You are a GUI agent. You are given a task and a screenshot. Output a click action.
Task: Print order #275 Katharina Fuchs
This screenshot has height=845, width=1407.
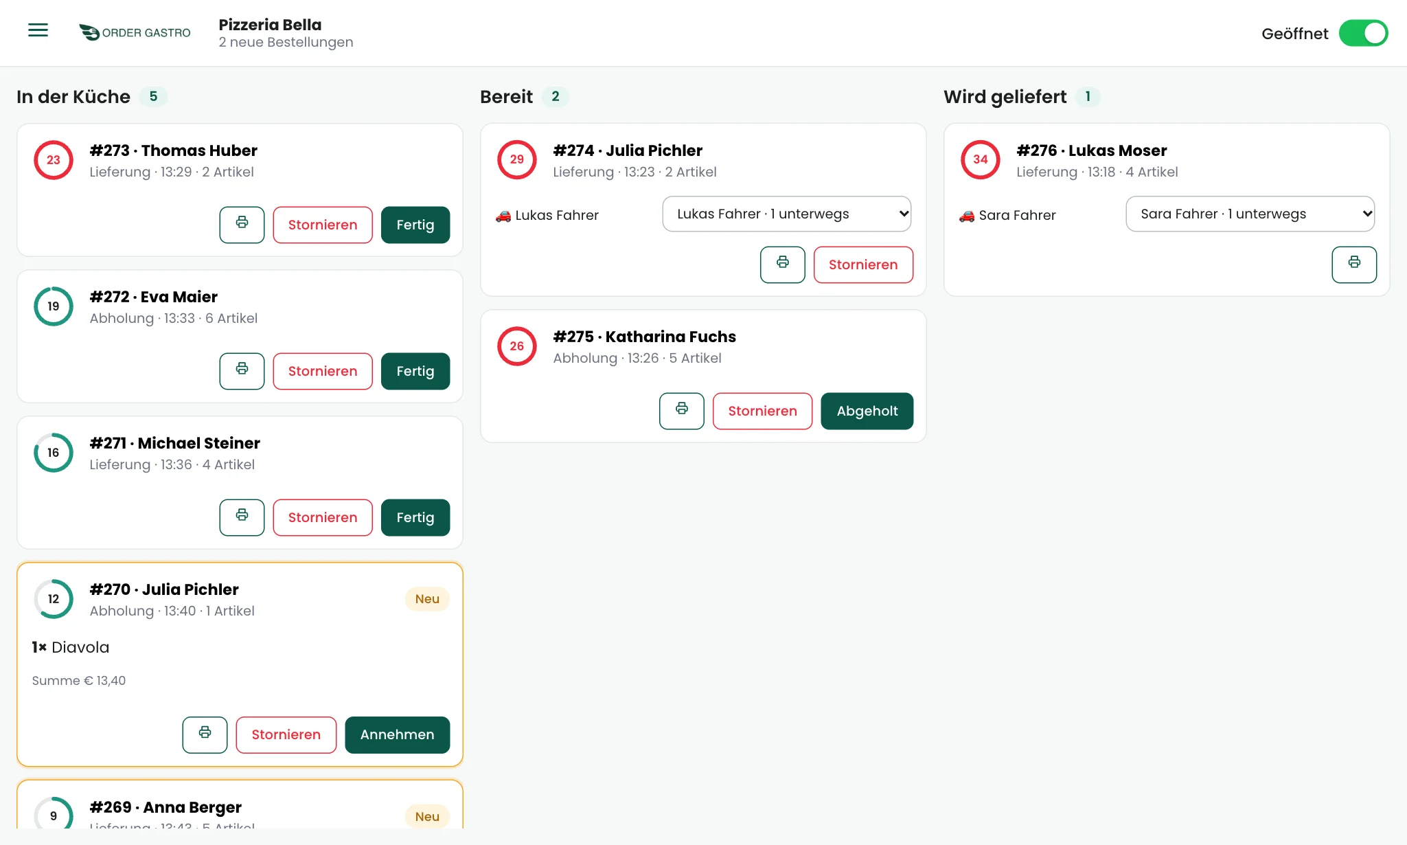click(x=682, y=411)
